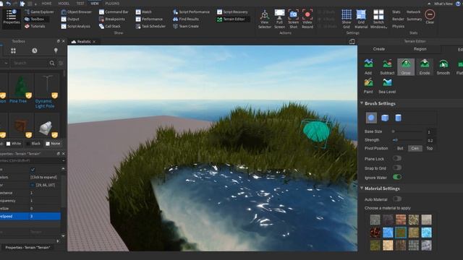The width and height of the screenshot is (463, 260).
Task: Set pivot position to Bot
Action: pos(400,148)
